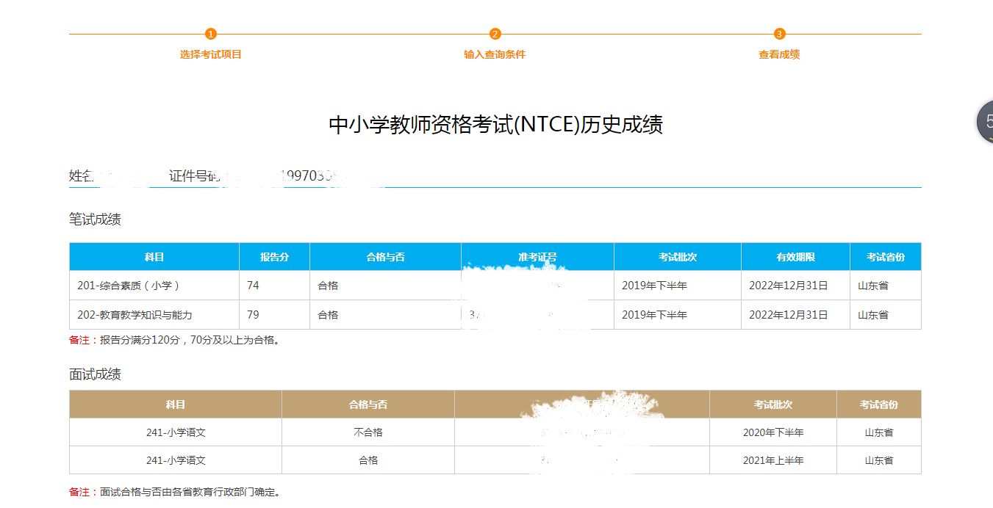The width and height of the screenshot is (993, 508).
Task: Click 合格 in the 2021年上半年 row
Action: (368, 460)
